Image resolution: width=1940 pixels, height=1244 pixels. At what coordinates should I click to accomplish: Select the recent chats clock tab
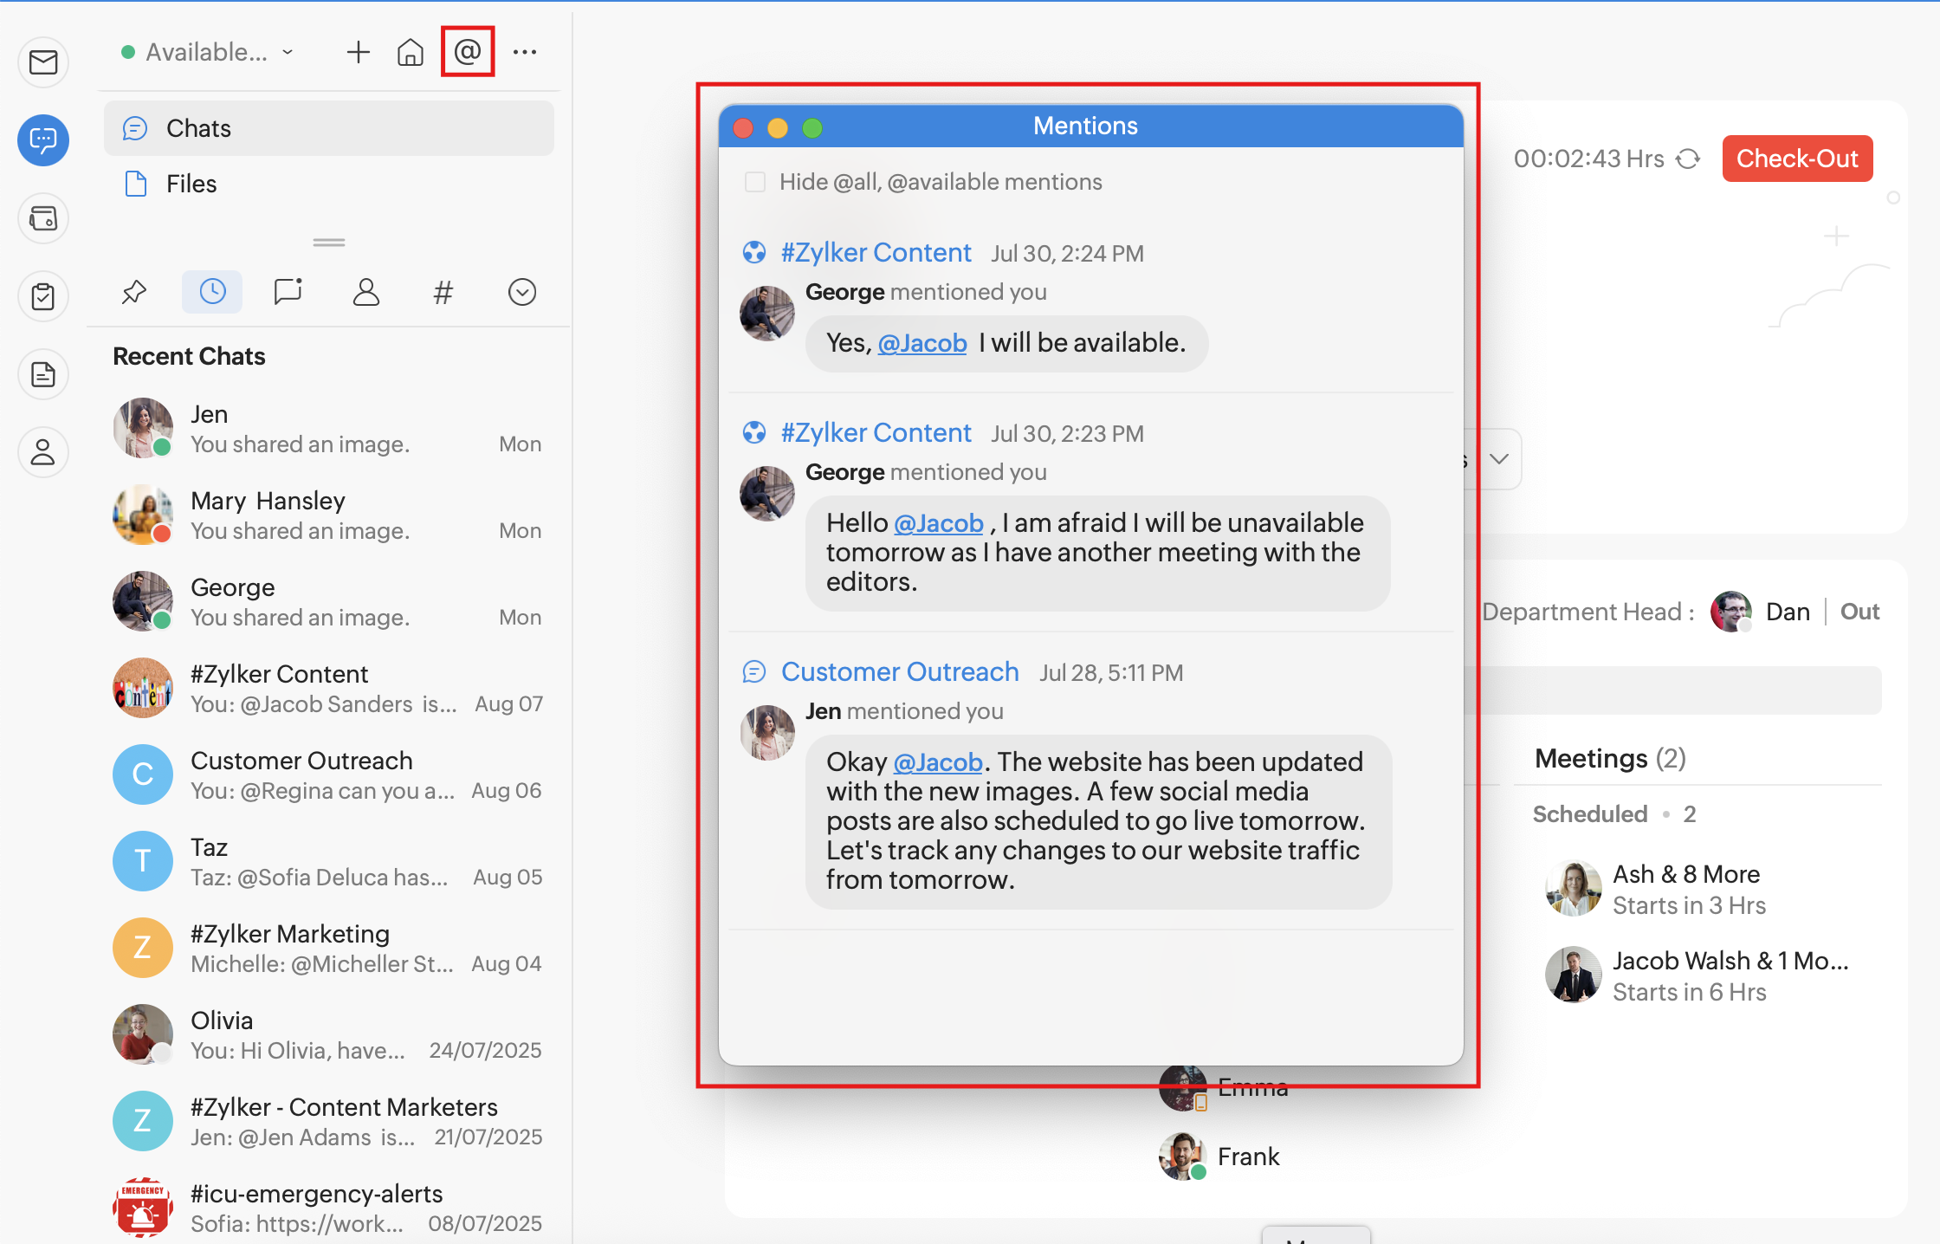click(x=212, y=292)
